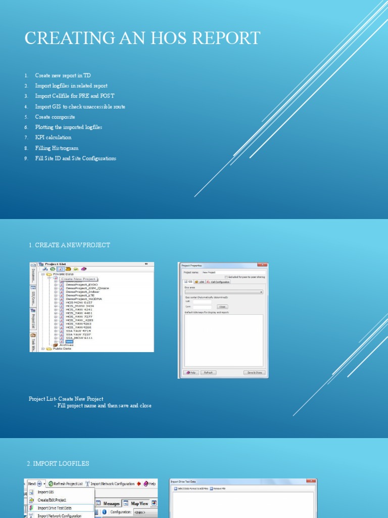
Task: Click Select Data Format & Add Files
Action: coord(191,488)
